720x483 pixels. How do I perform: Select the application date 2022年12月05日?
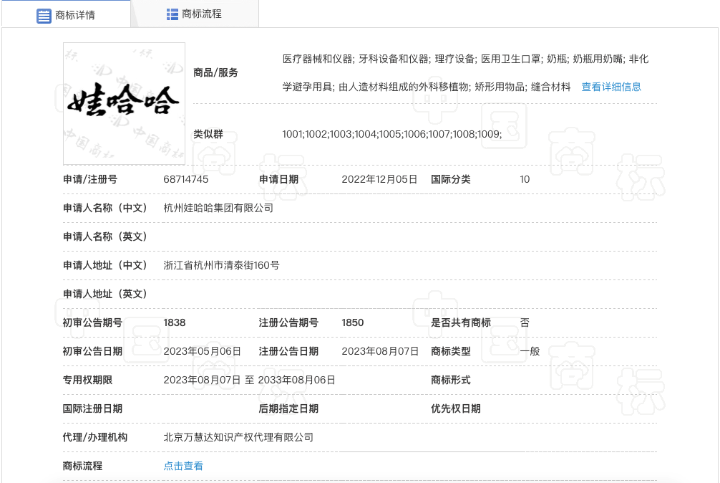[x=379, y=179]
